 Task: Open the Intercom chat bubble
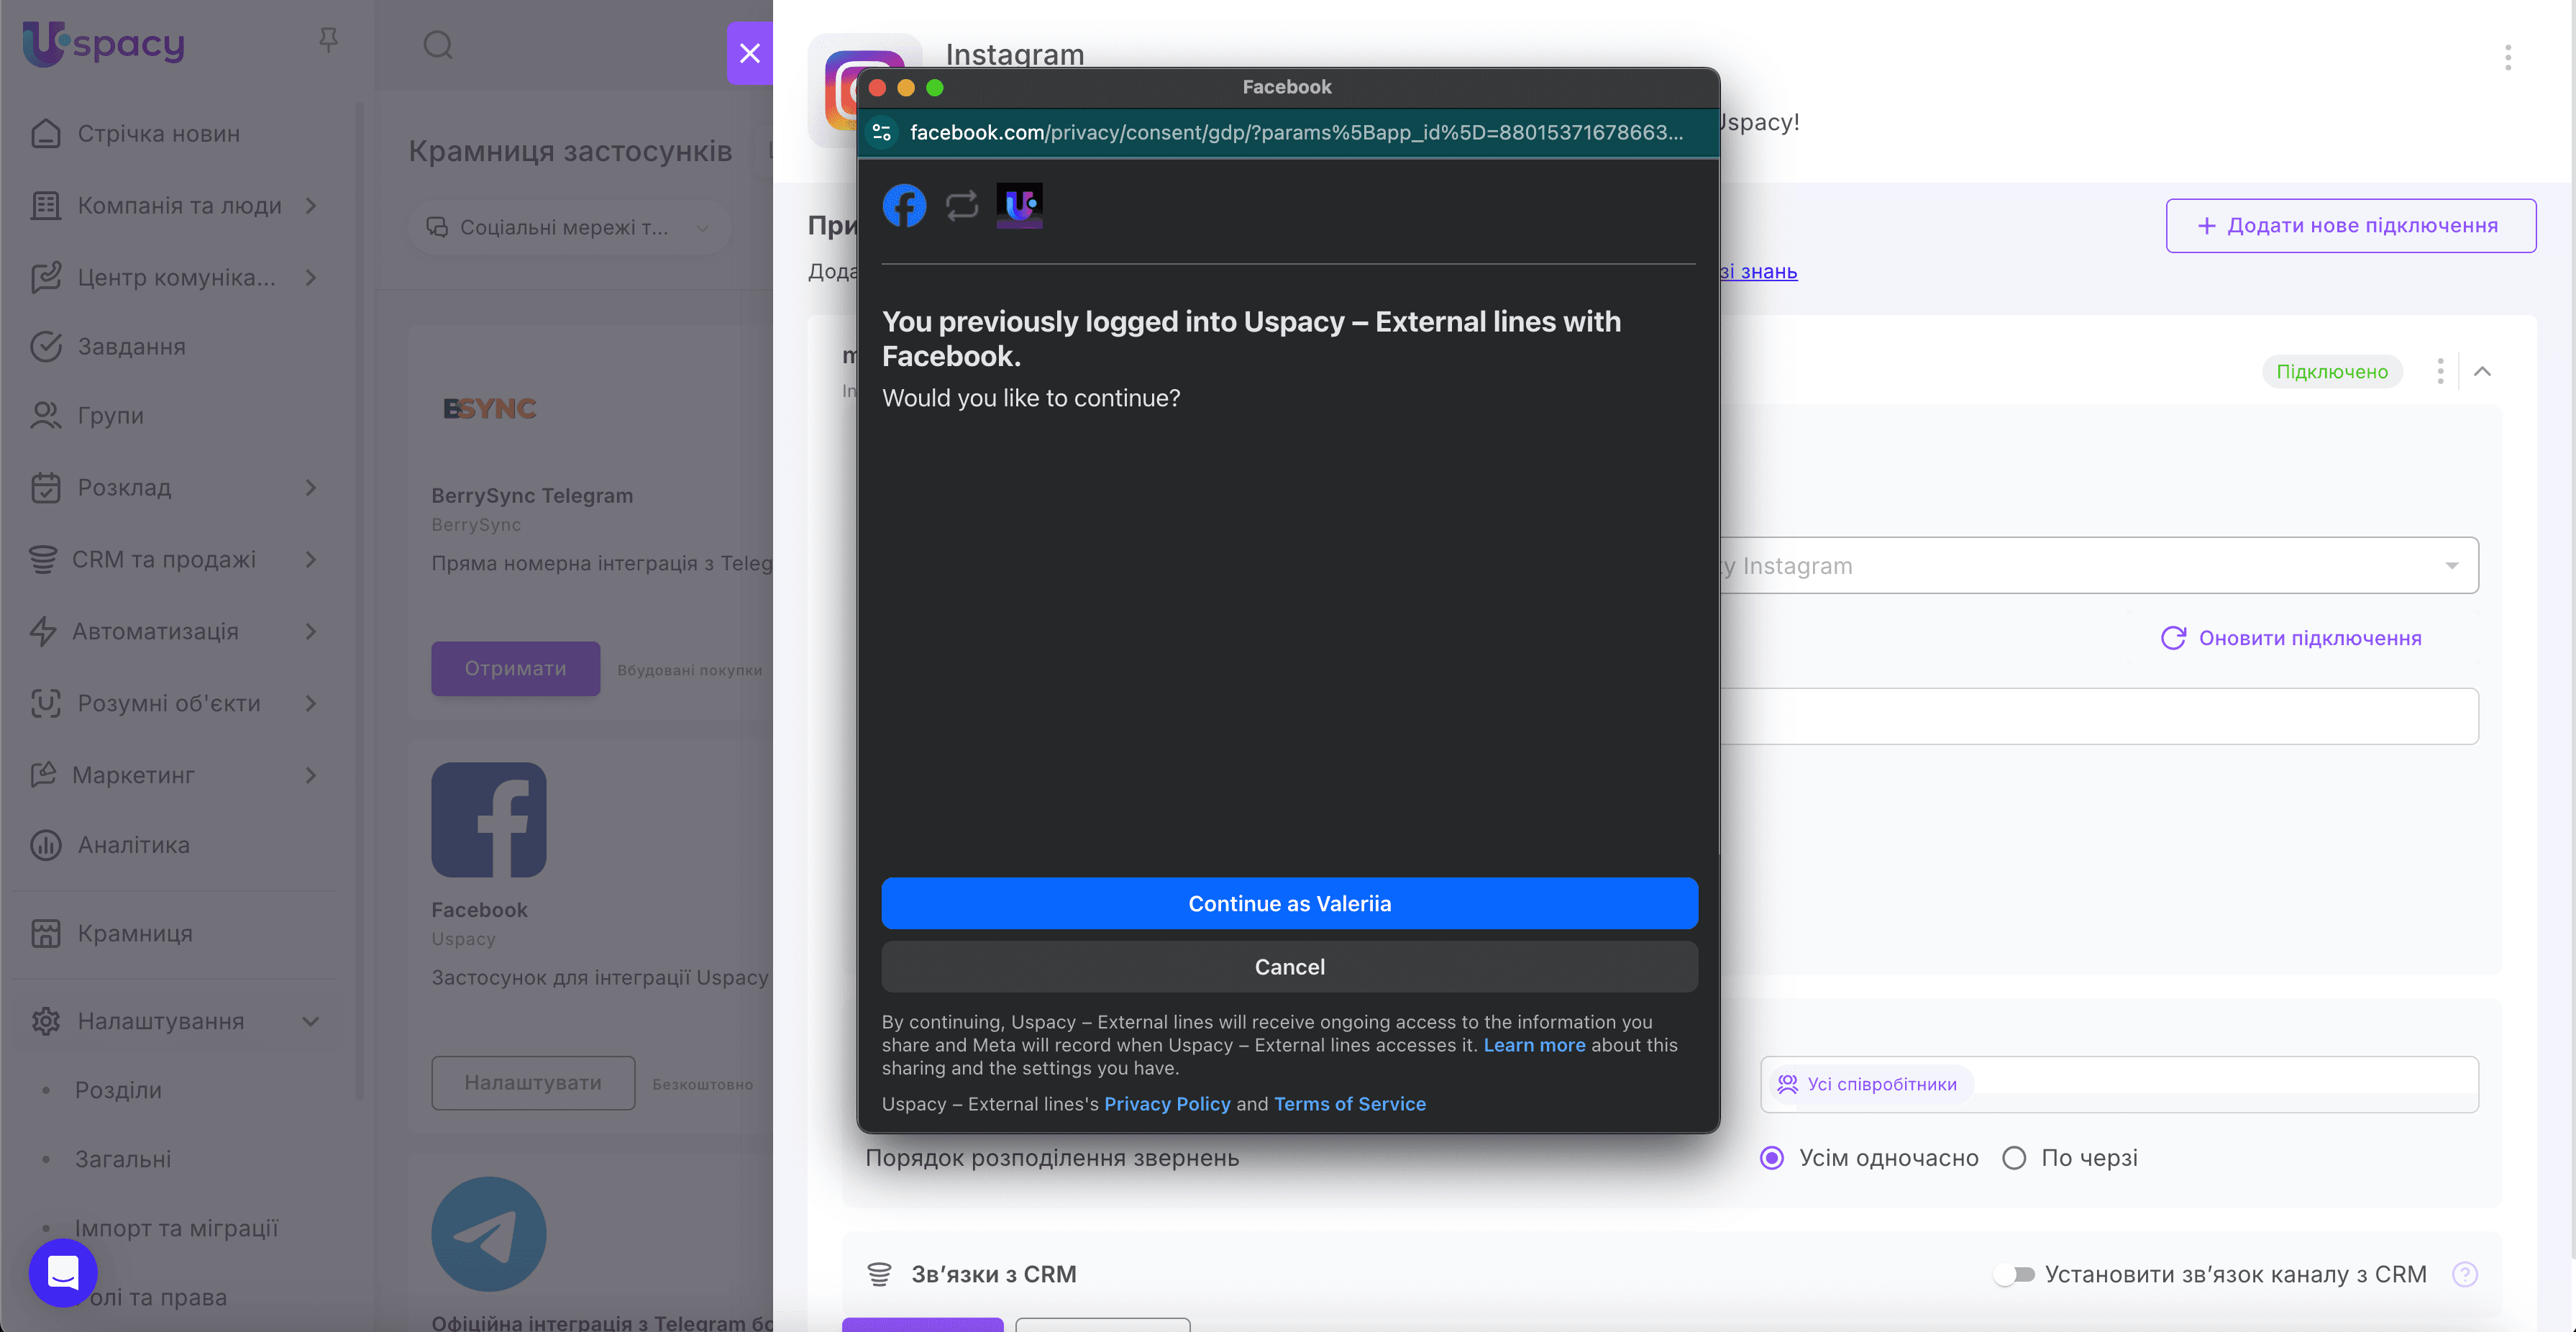tap(63, 1272)
